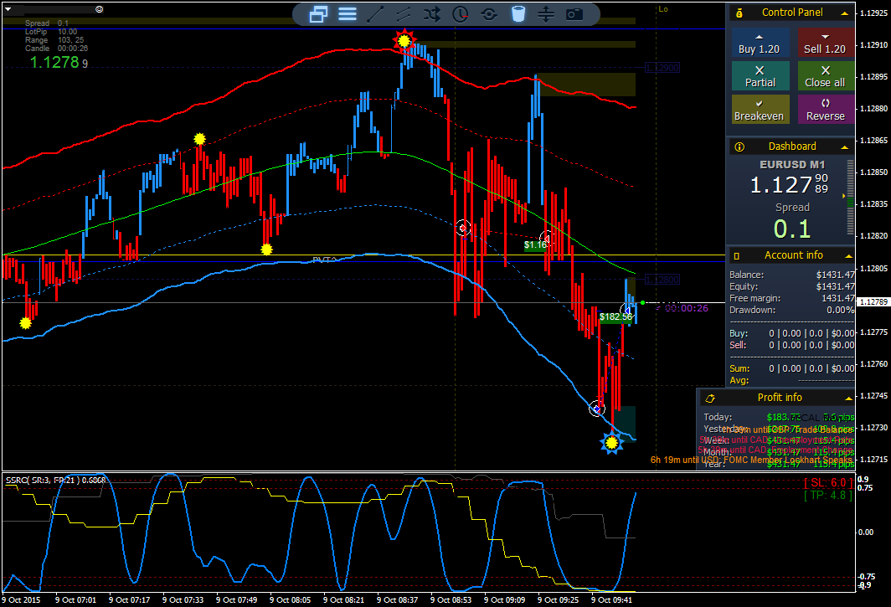Click the current price tag 1.12789 on axis
This screenshot has width=891, height=607.
tap(873, 301)
